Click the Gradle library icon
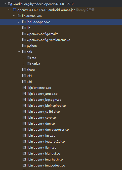This screenshot has height=170, width=122. click(x=10, y=4)
